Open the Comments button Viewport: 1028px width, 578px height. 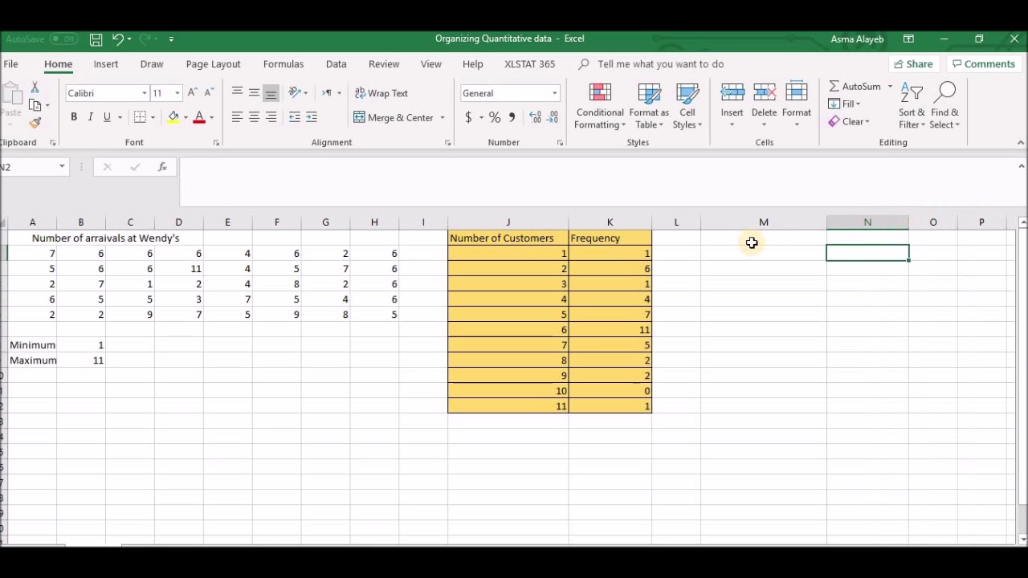point(983,64)
